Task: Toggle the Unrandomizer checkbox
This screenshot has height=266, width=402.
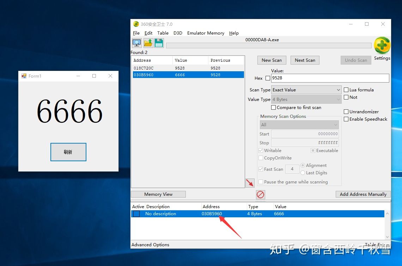Action: click(346, 111)
